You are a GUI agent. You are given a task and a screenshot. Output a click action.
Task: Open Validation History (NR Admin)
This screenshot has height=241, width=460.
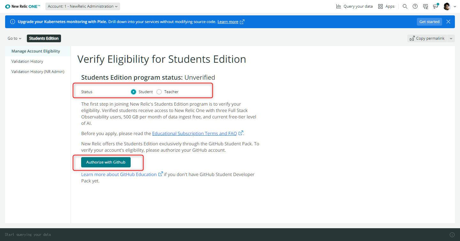pyautogui.click(x=38, y=72)
